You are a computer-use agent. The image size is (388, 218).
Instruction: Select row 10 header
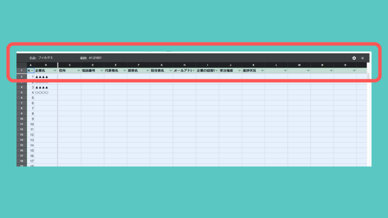click(x=22, y=119)
